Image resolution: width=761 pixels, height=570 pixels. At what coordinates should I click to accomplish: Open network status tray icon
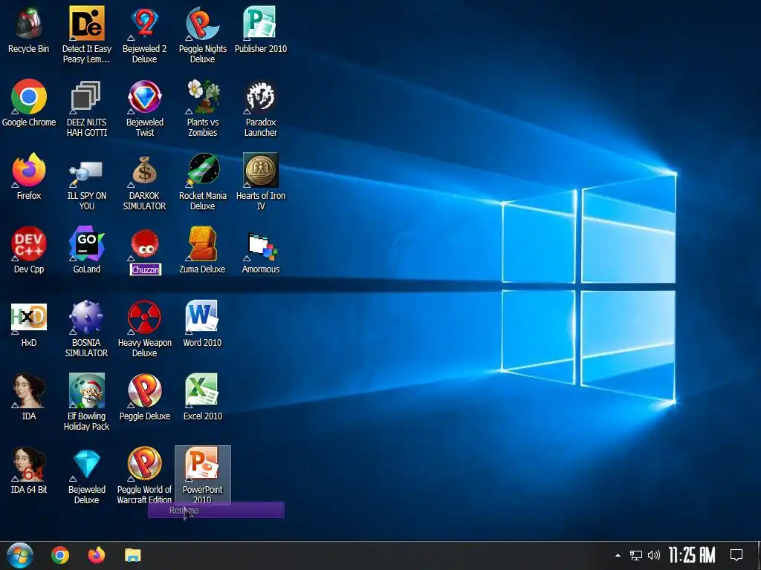pyautogui.click(x=636, y=555)
